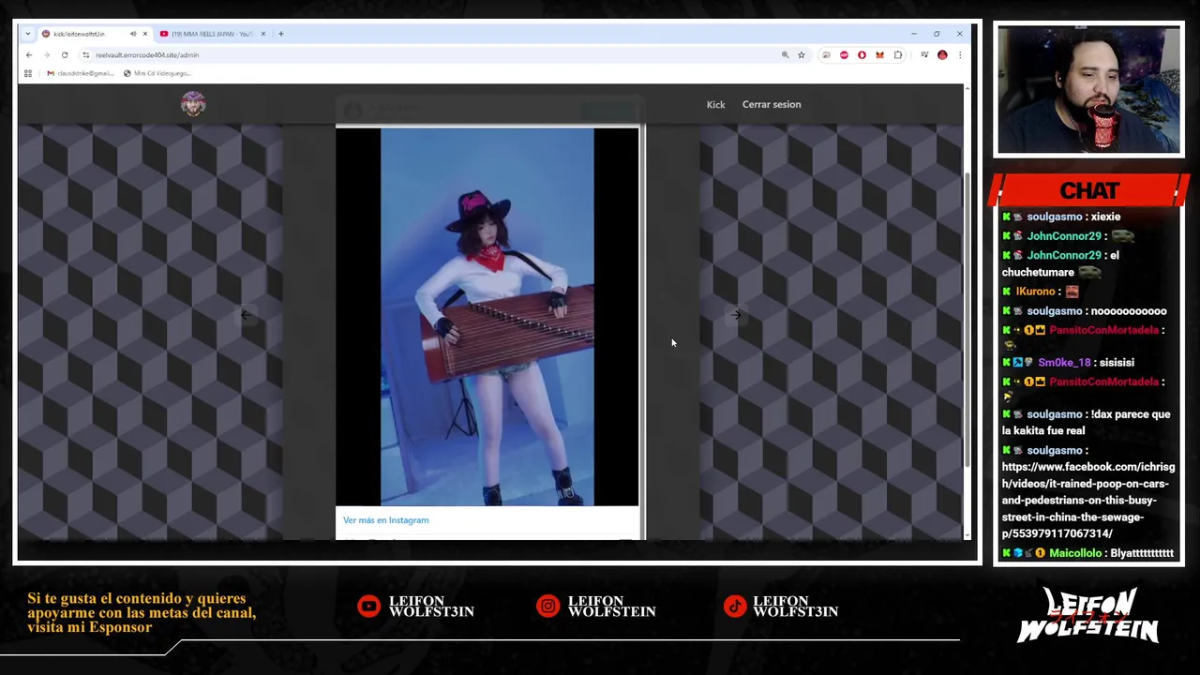The height and width of the screenshot is (675, 1200).
Task: Open the Ver más en Instagram link
Action: pyautogui.click(x=385, y=520)
